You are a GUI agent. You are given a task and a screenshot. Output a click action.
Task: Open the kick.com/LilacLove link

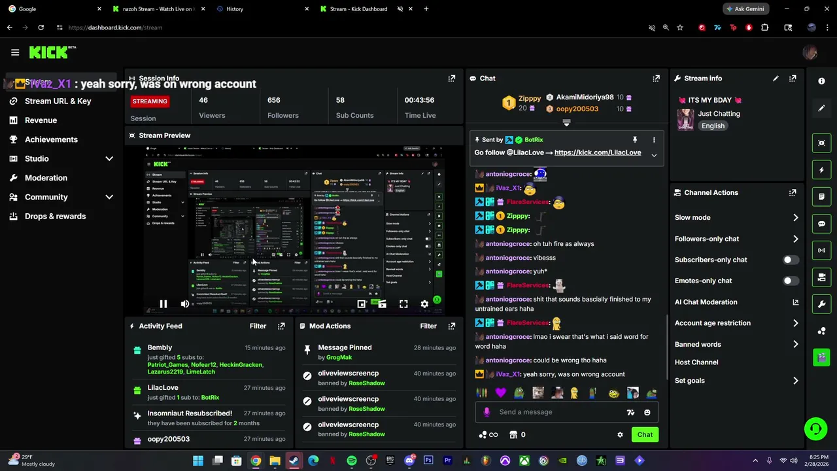pos(598,152)
